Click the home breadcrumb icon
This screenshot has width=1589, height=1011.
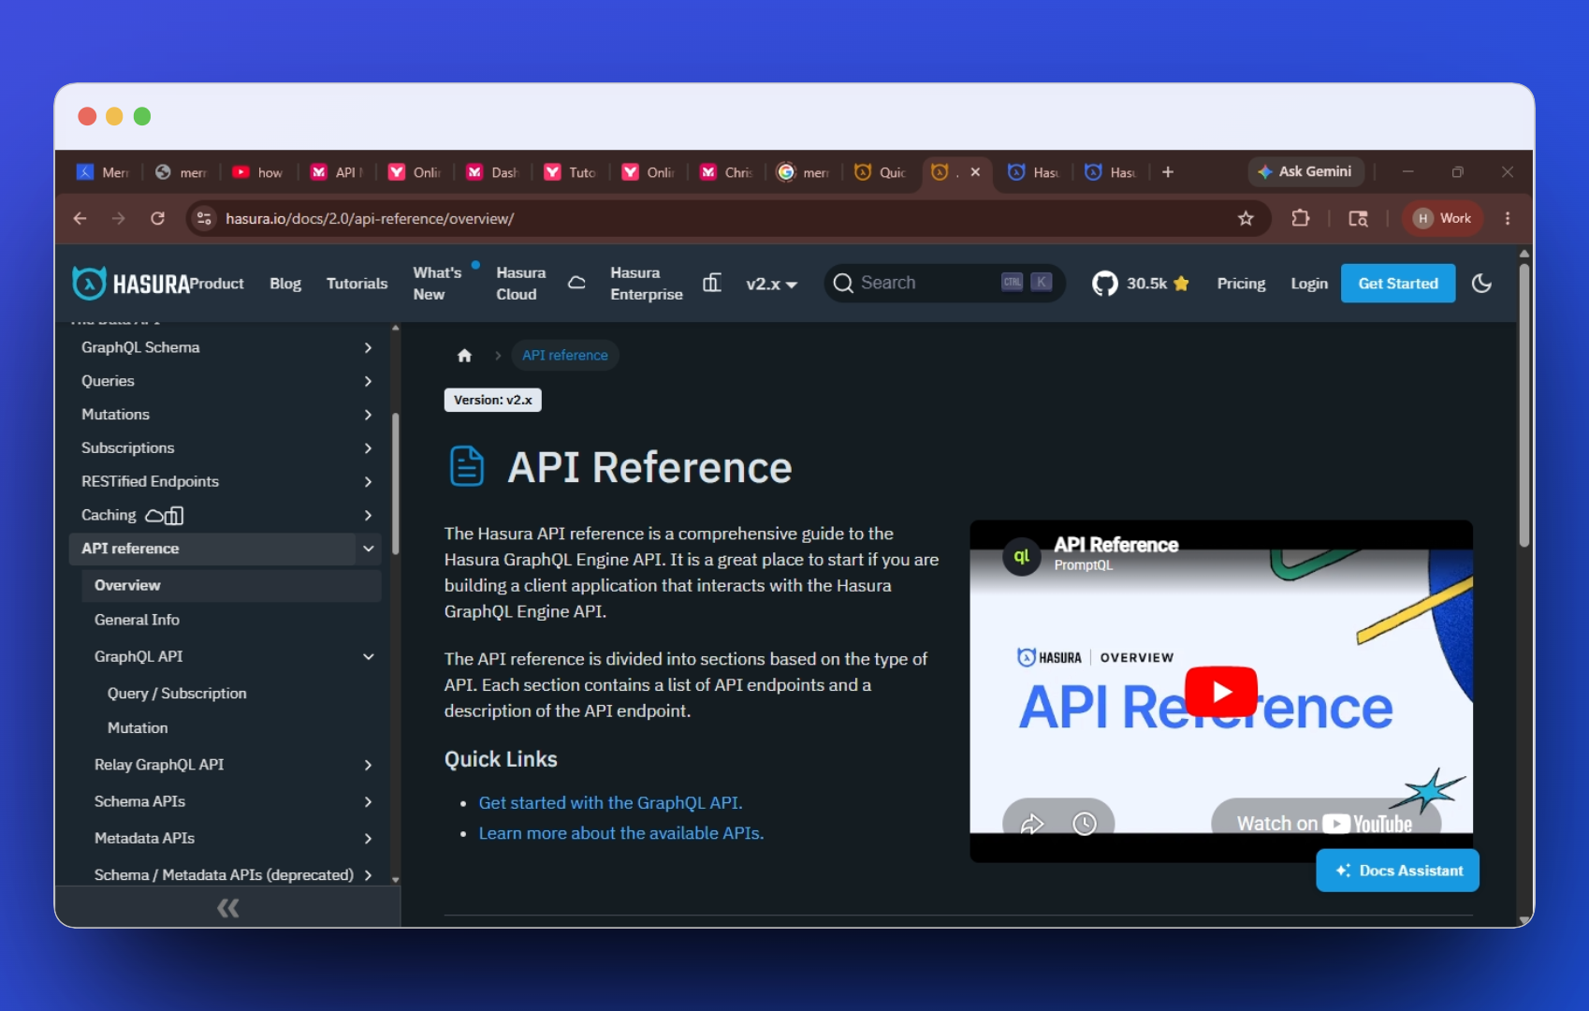click(x=464, y=355)
